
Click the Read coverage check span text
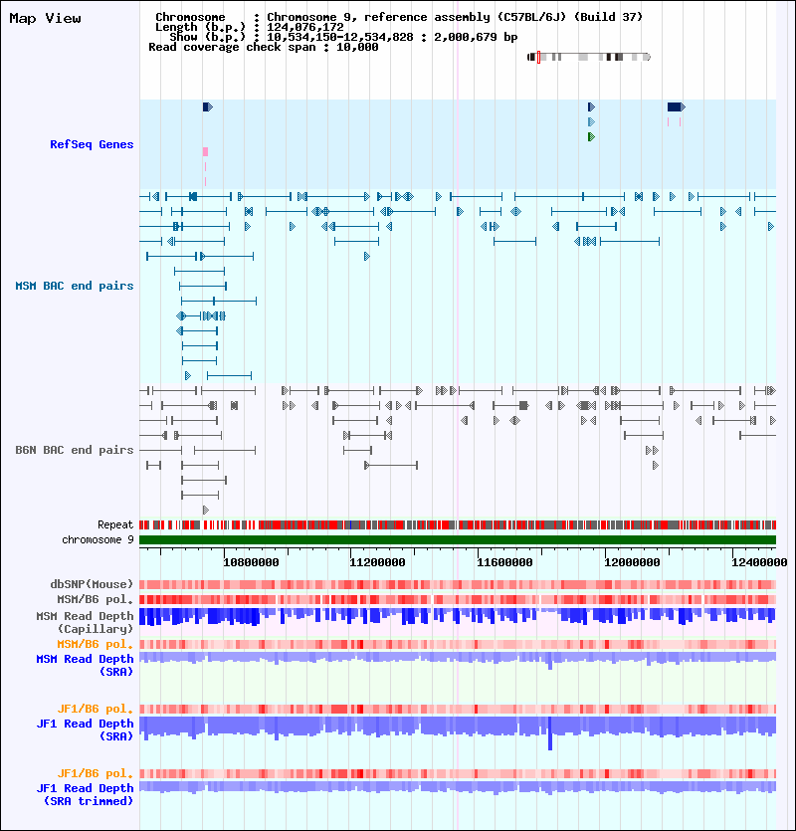(x=264, y=47)
